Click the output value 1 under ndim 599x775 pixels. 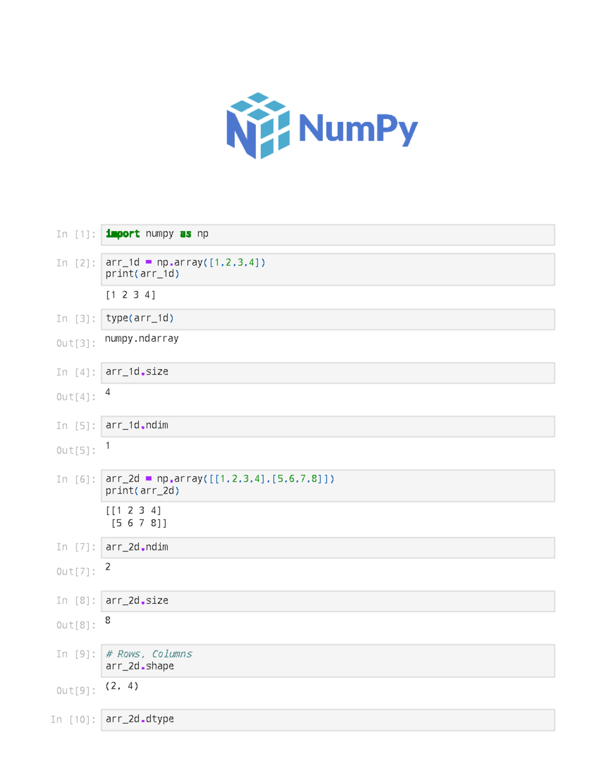[x=108, y=445]
